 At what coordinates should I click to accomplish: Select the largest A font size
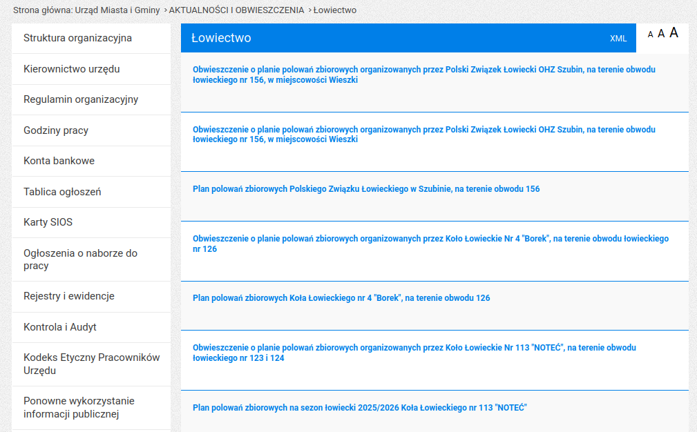coord(674,32)
